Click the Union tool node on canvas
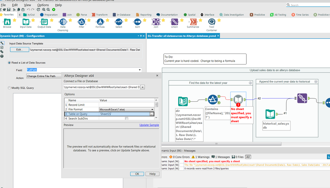Viewport: 330px width, 188px height. point(302,98)
